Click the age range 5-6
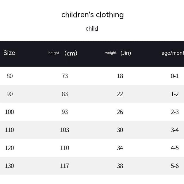 [175, 166]
